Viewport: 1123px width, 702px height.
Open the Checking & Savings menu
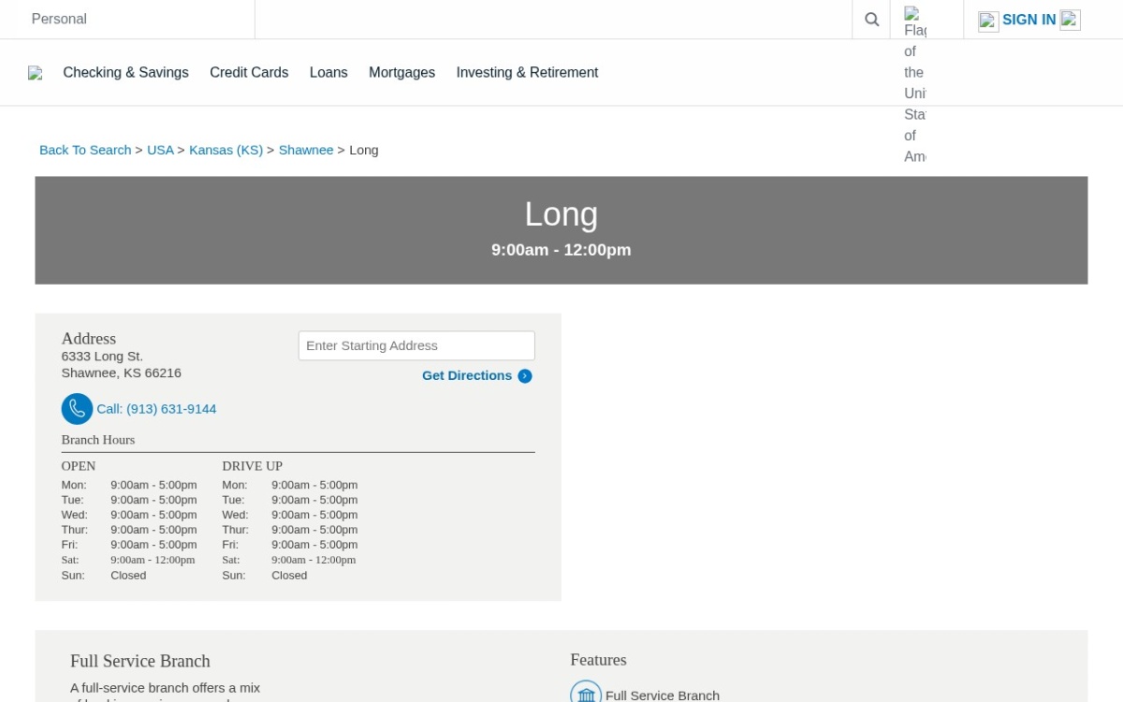[x=125, y=72]
